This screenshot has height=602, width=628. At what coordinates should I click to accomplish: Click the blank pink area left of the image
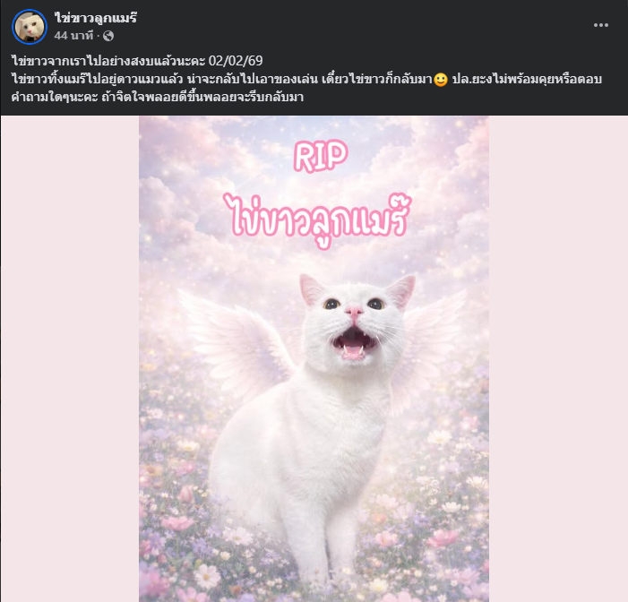coord(70,358)
